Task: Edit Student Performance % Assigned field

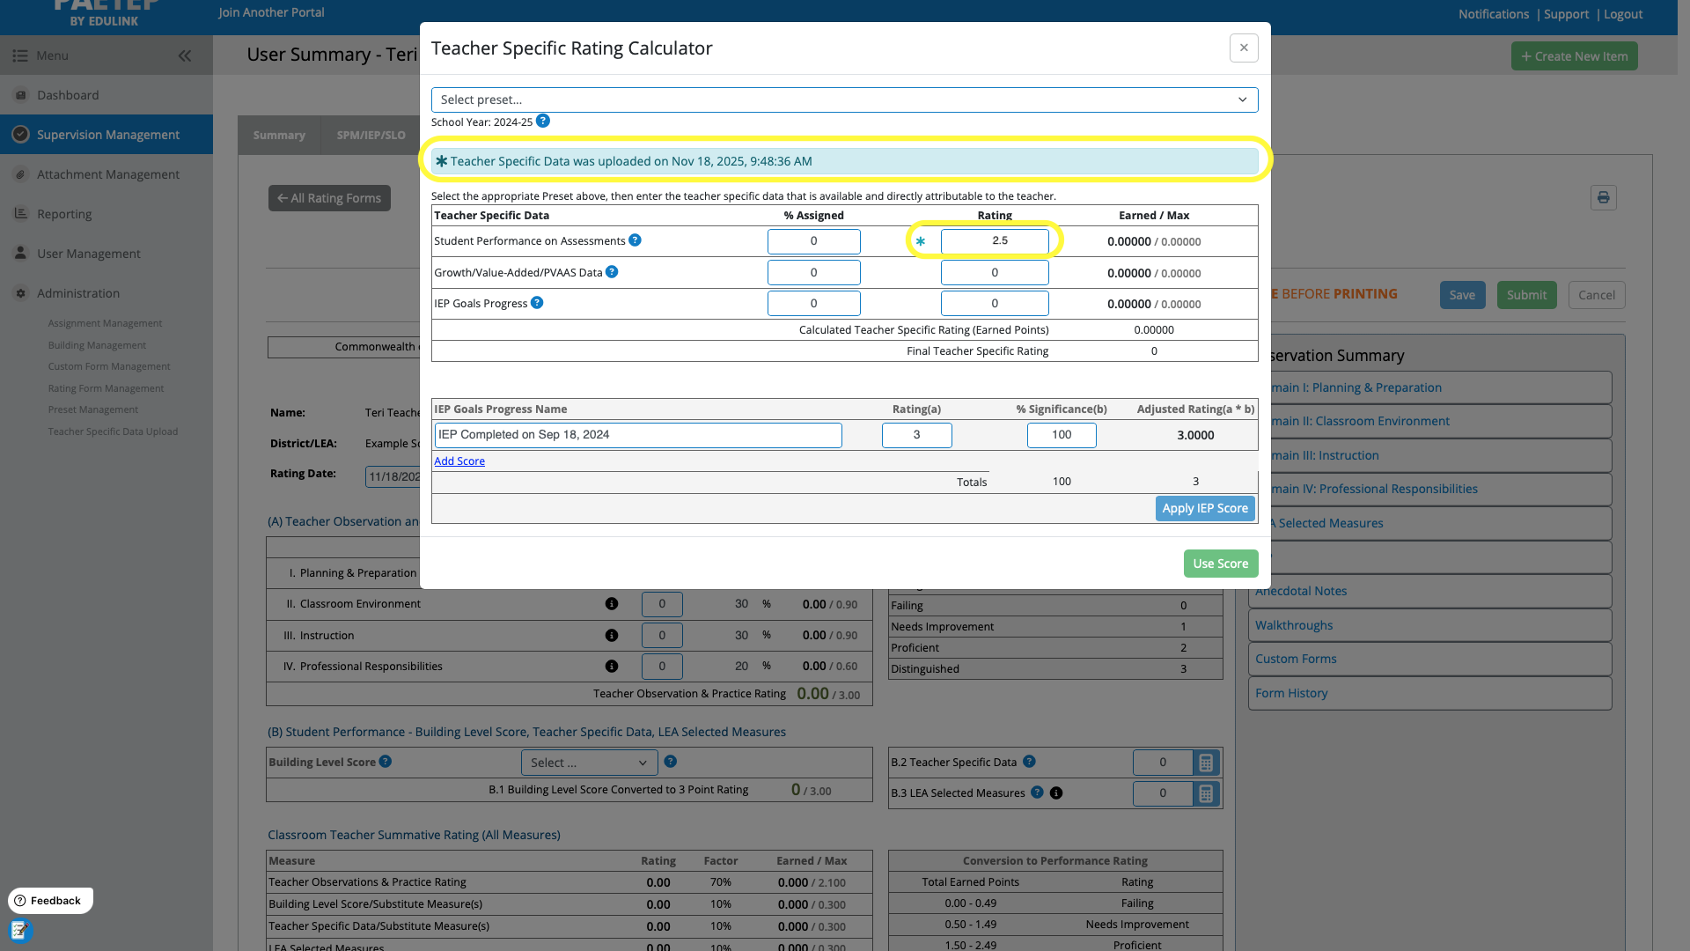Action: click(x=813, y=241)
